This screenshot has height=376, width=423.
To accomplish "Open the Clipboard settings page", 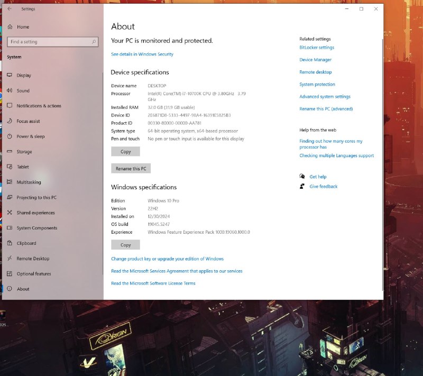I will (x=26, y=243).
